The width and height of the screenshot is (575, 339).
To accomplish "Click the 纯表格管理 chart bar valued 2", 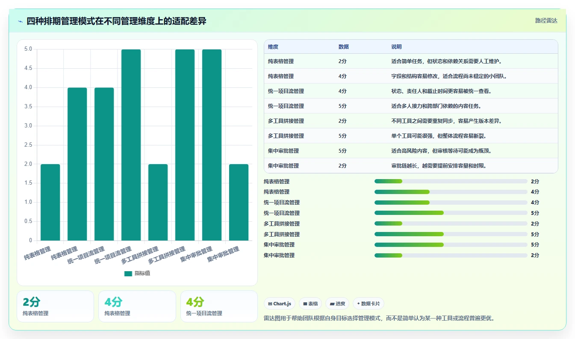I will (50, 202).
